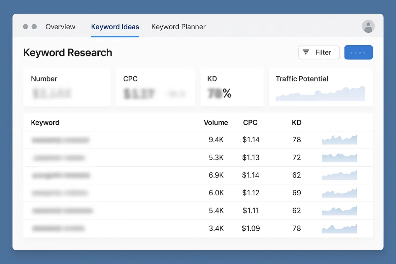
Task: Click the KD value 69
Action: click(x=297, y=193)
